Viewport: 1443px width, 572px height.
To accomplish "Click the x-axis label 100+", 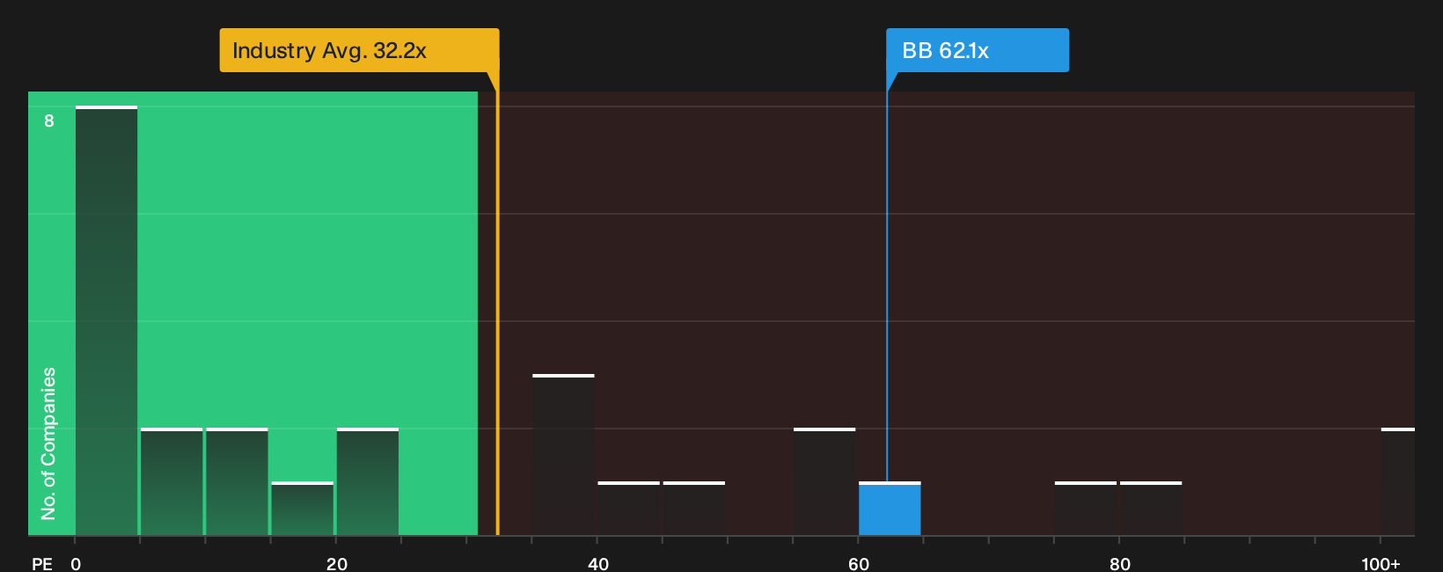I will click(1381, 564).
